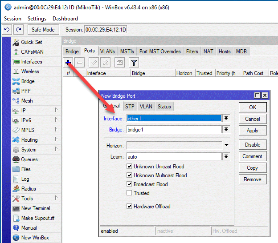This screenshot has height=243, width=278.
Task: Expand the Routing submenu in sidebar
Action: pyautogui.click(x=56, y=139)
